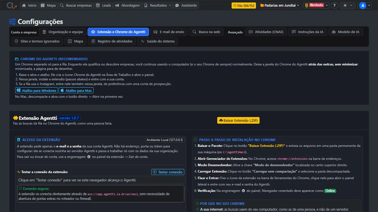Open the "Padarias em Jundiaí" project selector
378x212 pixels.
(x=279, y=5)
